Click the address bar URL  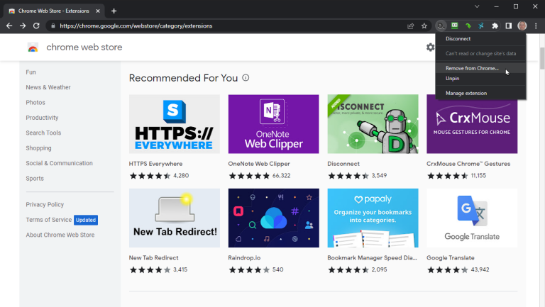136,26
